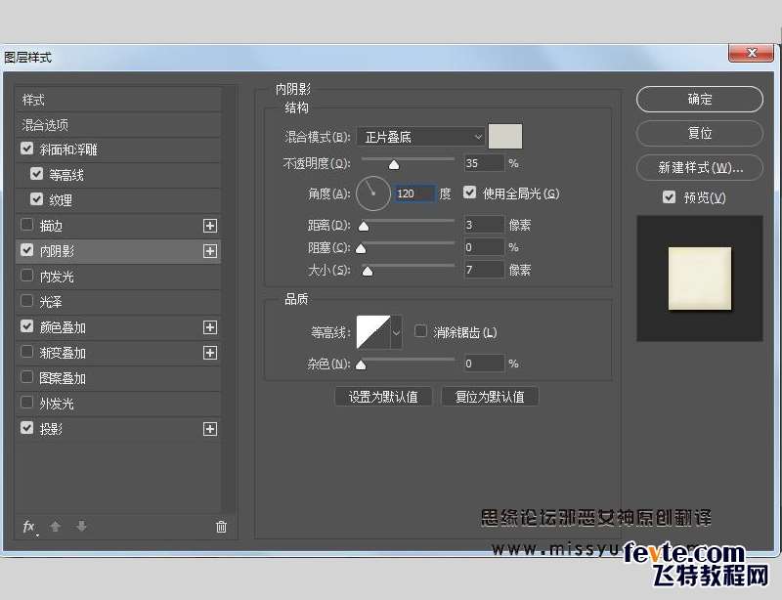This screenshot has width=782, height=600.
Task: Enable 消除锯齿 checkbox
Action: click(420, 331)
